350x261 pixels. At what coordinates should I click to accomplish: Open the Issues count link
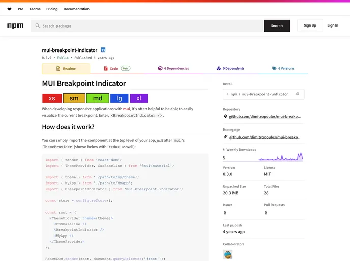pyautogui.click(x=225, y=213)
